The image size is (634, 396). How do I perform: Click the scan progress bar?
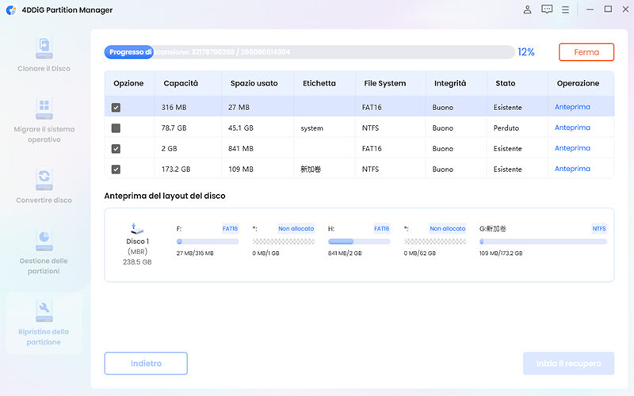click(x=309, y=52)
